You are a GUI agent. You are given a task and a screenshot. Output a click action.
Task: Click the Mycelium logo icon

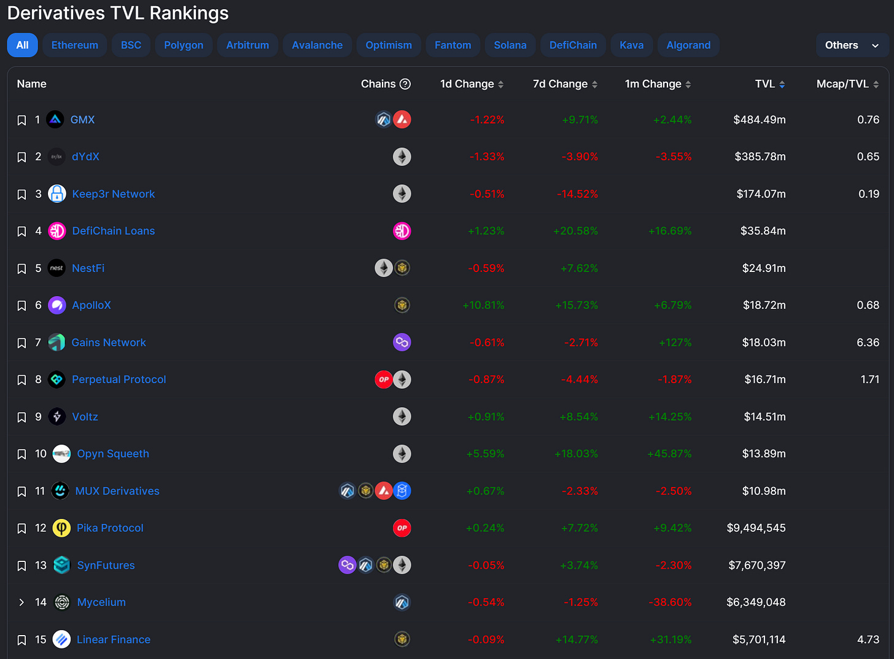click(62, 602)
